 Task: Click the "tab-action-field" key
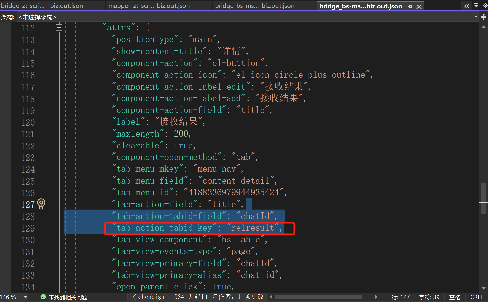click(155, 204)
